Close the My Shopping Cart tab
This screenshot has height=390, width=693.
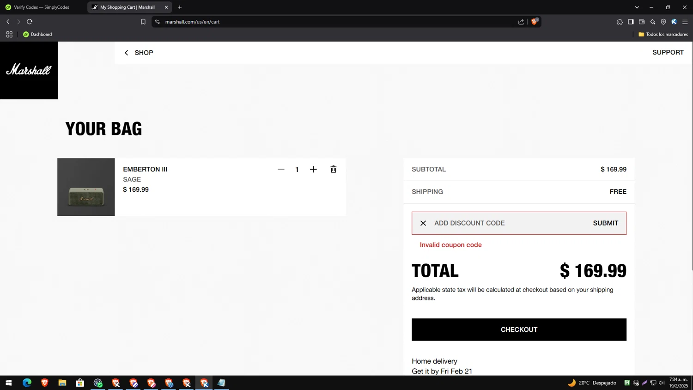coord(166,7)
